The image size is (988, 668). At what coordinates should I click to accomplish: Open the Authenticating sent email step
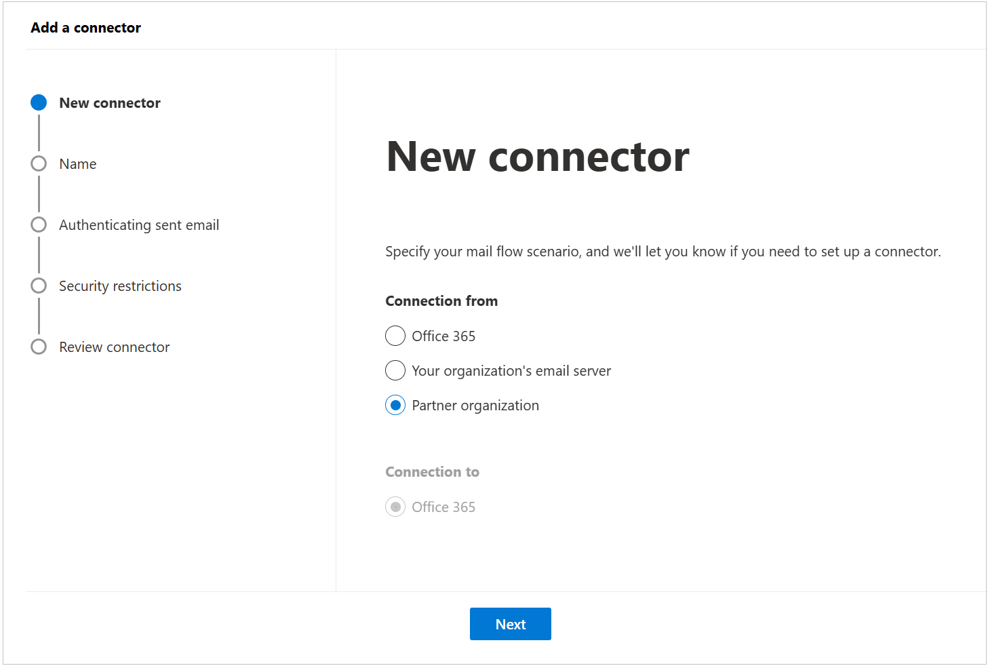(139, 225)
